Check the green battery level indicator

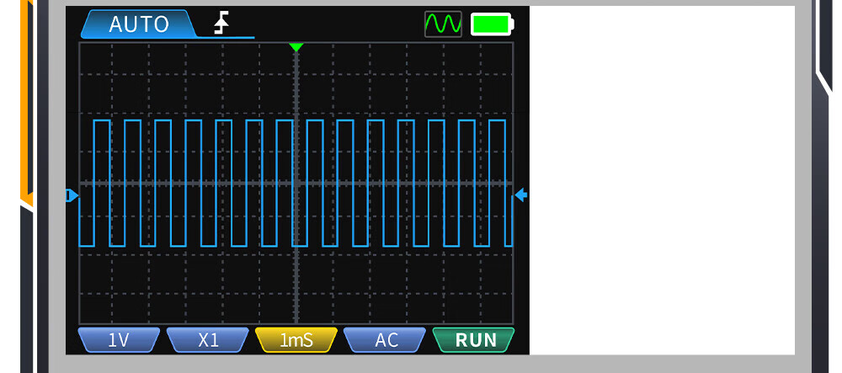point(493,24)
